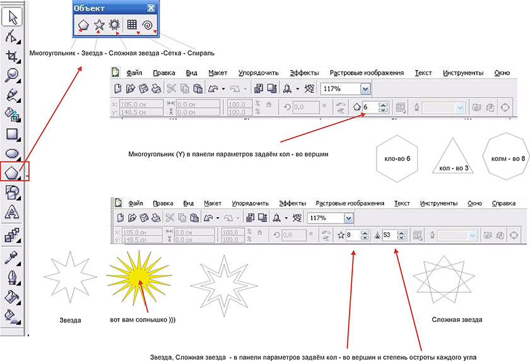Expand the zoom level list in lower toolbar
This screenshot has width=530, height=361.
[x=348, y=218]
